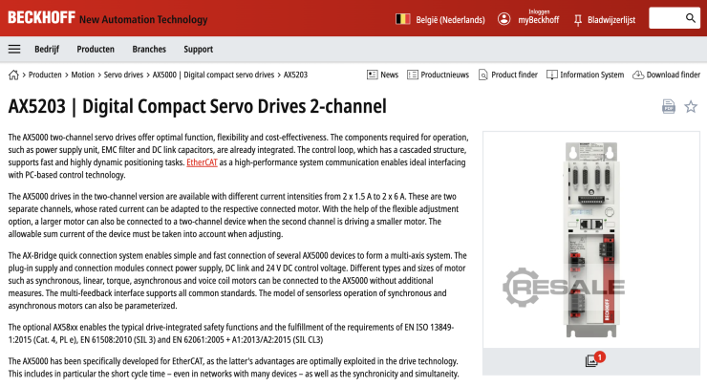707x387 pixels.
Task: Bookmark page with star icon
Action: 691,106
